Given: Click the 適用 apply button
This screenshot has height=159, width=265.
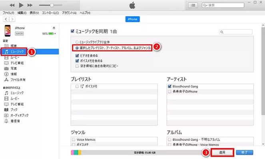Looking at the screenshot, I should click(x=222, y=153).
